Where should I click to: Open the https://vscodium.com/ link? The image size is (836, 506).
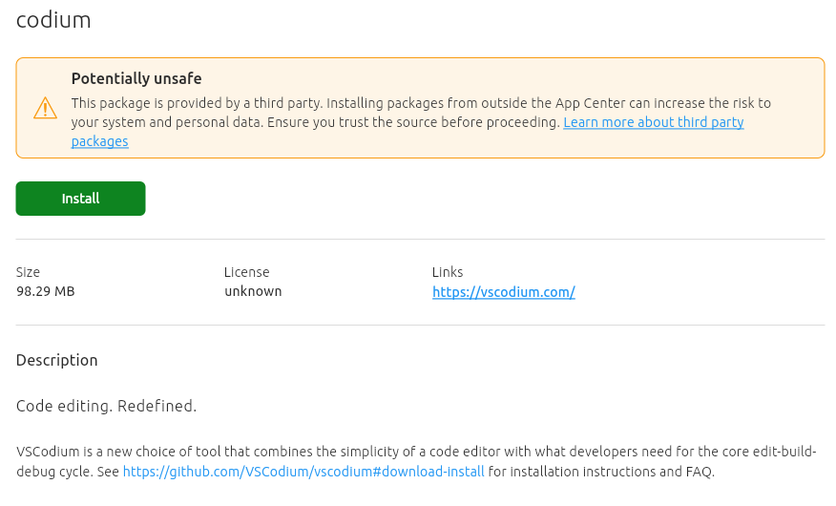[503, 292]
